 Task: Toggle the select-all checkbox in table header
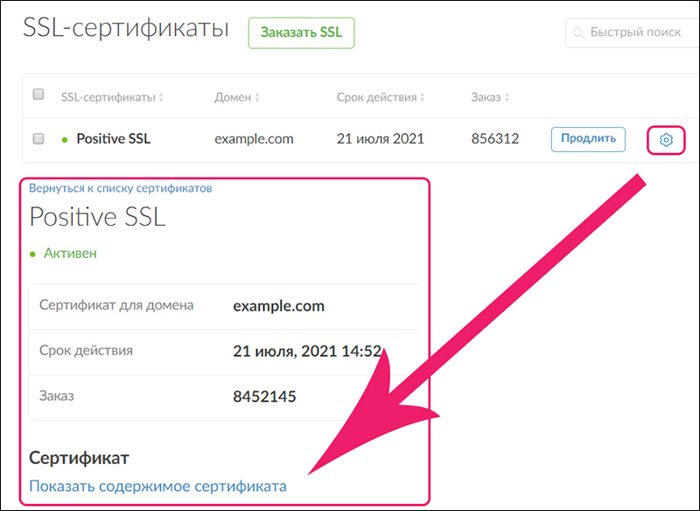click(x=38, y=94)
